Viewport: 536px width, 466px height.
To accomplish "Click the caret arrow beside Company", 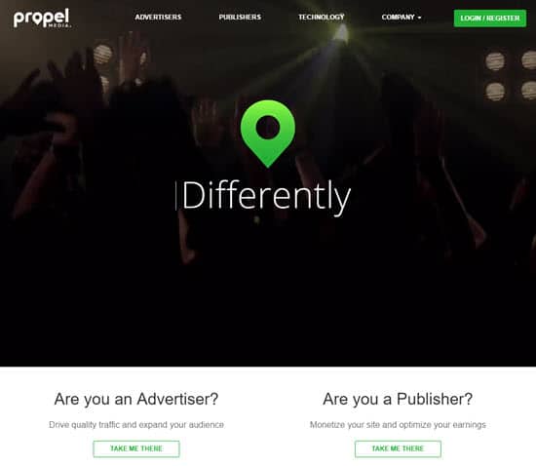I will click(419, 18).
